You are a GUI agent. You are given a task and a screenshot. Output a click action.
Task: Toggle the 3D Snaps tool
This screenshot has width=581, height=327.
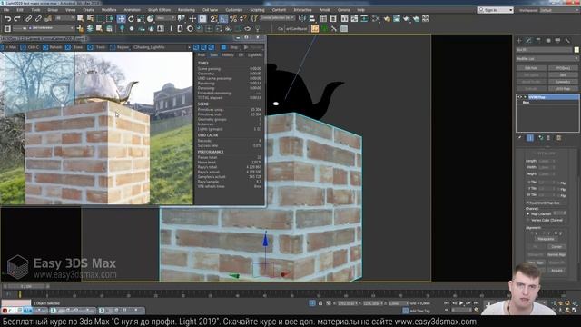[x=213, y=18]
